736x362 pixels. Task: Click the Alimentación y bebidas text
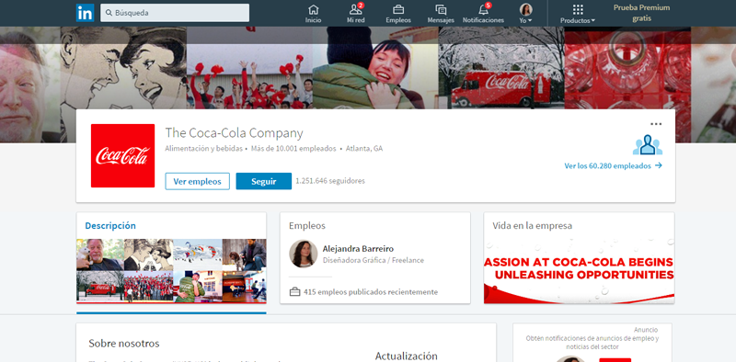click(x=203, y=149)
